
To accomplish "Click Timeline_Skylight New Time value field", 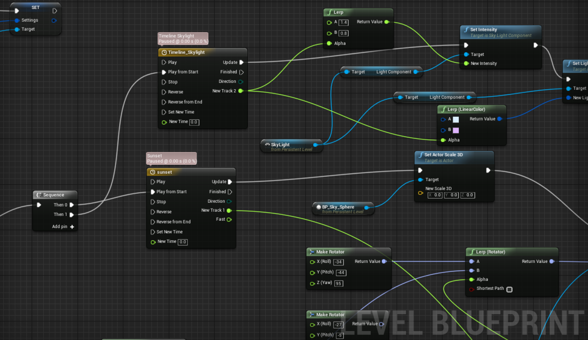I will pos(194,122).
